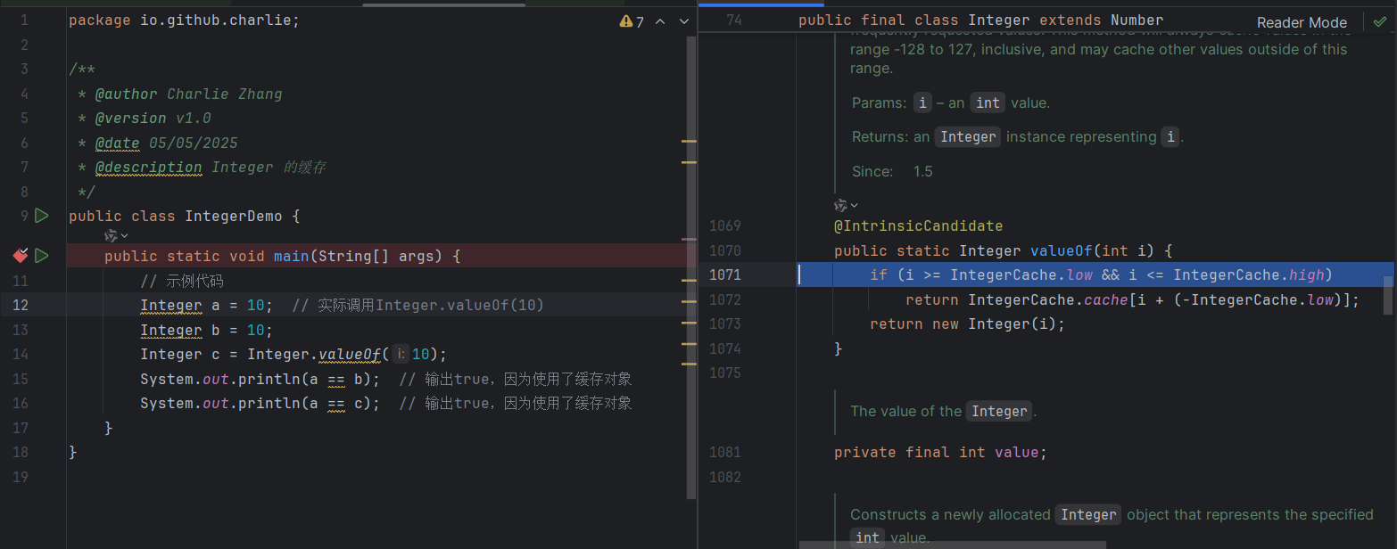Image resolution: width=1397 pixels, height=549 pixels.
Task: Open the AI dropdown chevron above valueOf method
Action: pyautogui.click(x=854, y=205)
